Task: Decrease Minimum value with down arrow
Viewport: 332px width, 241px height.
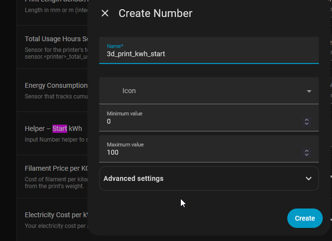Action: (x=307, y=124)
